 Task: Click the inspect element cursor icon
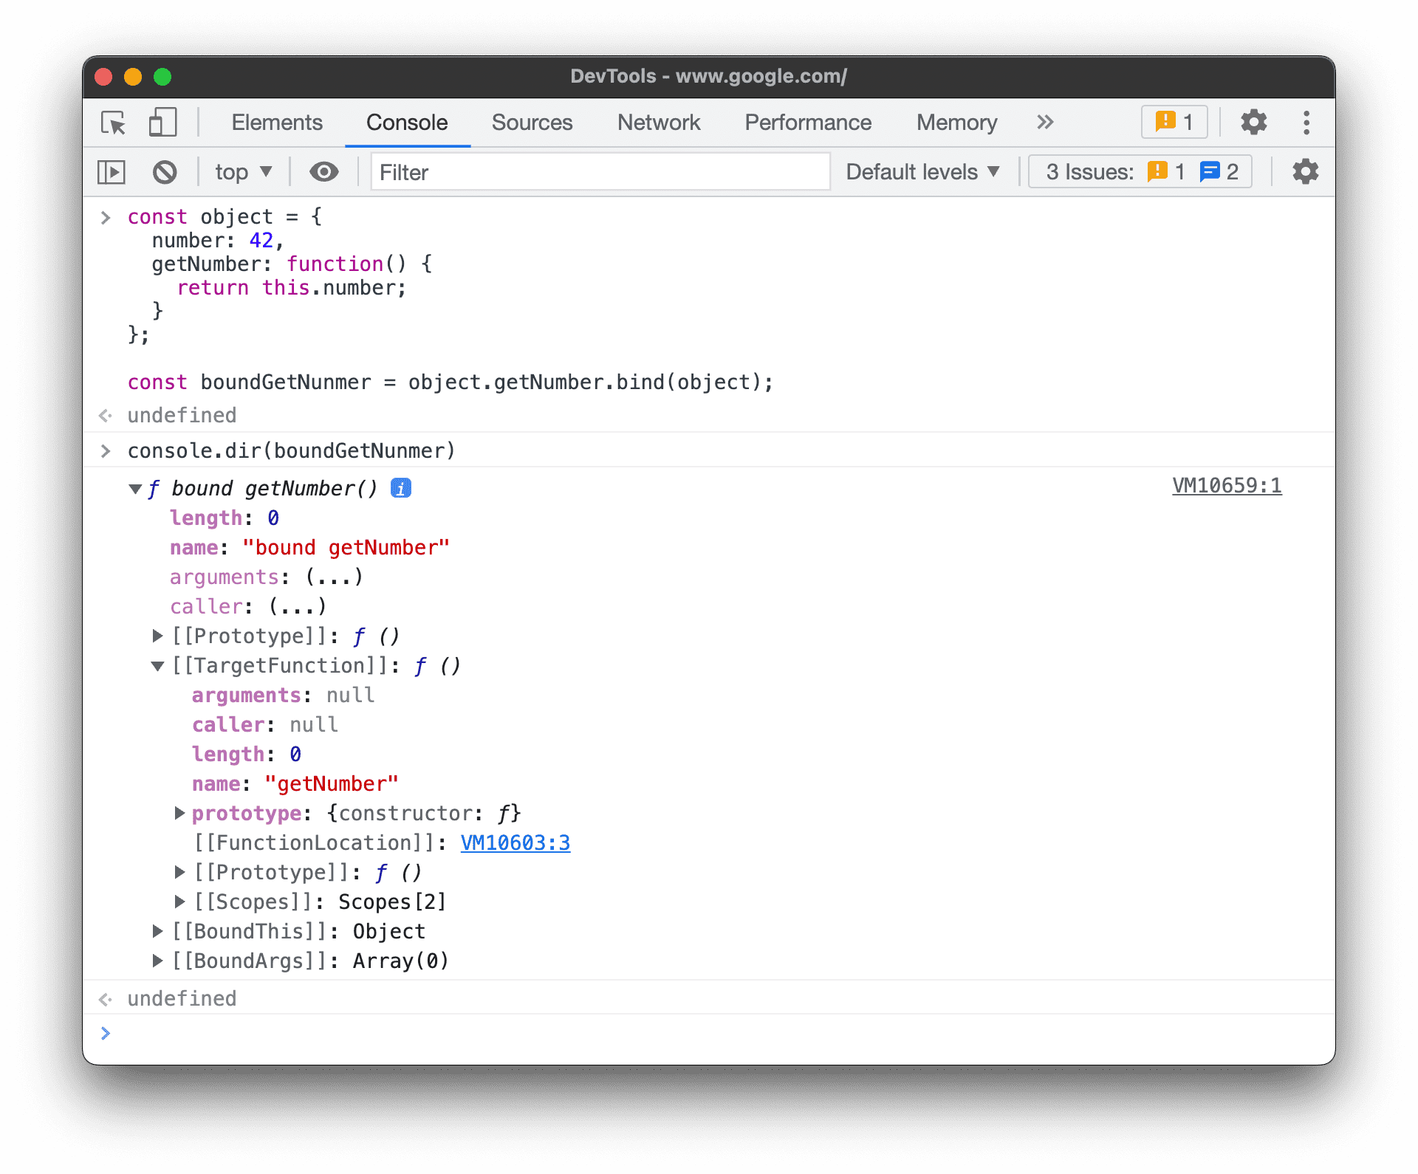click(114, 123)
